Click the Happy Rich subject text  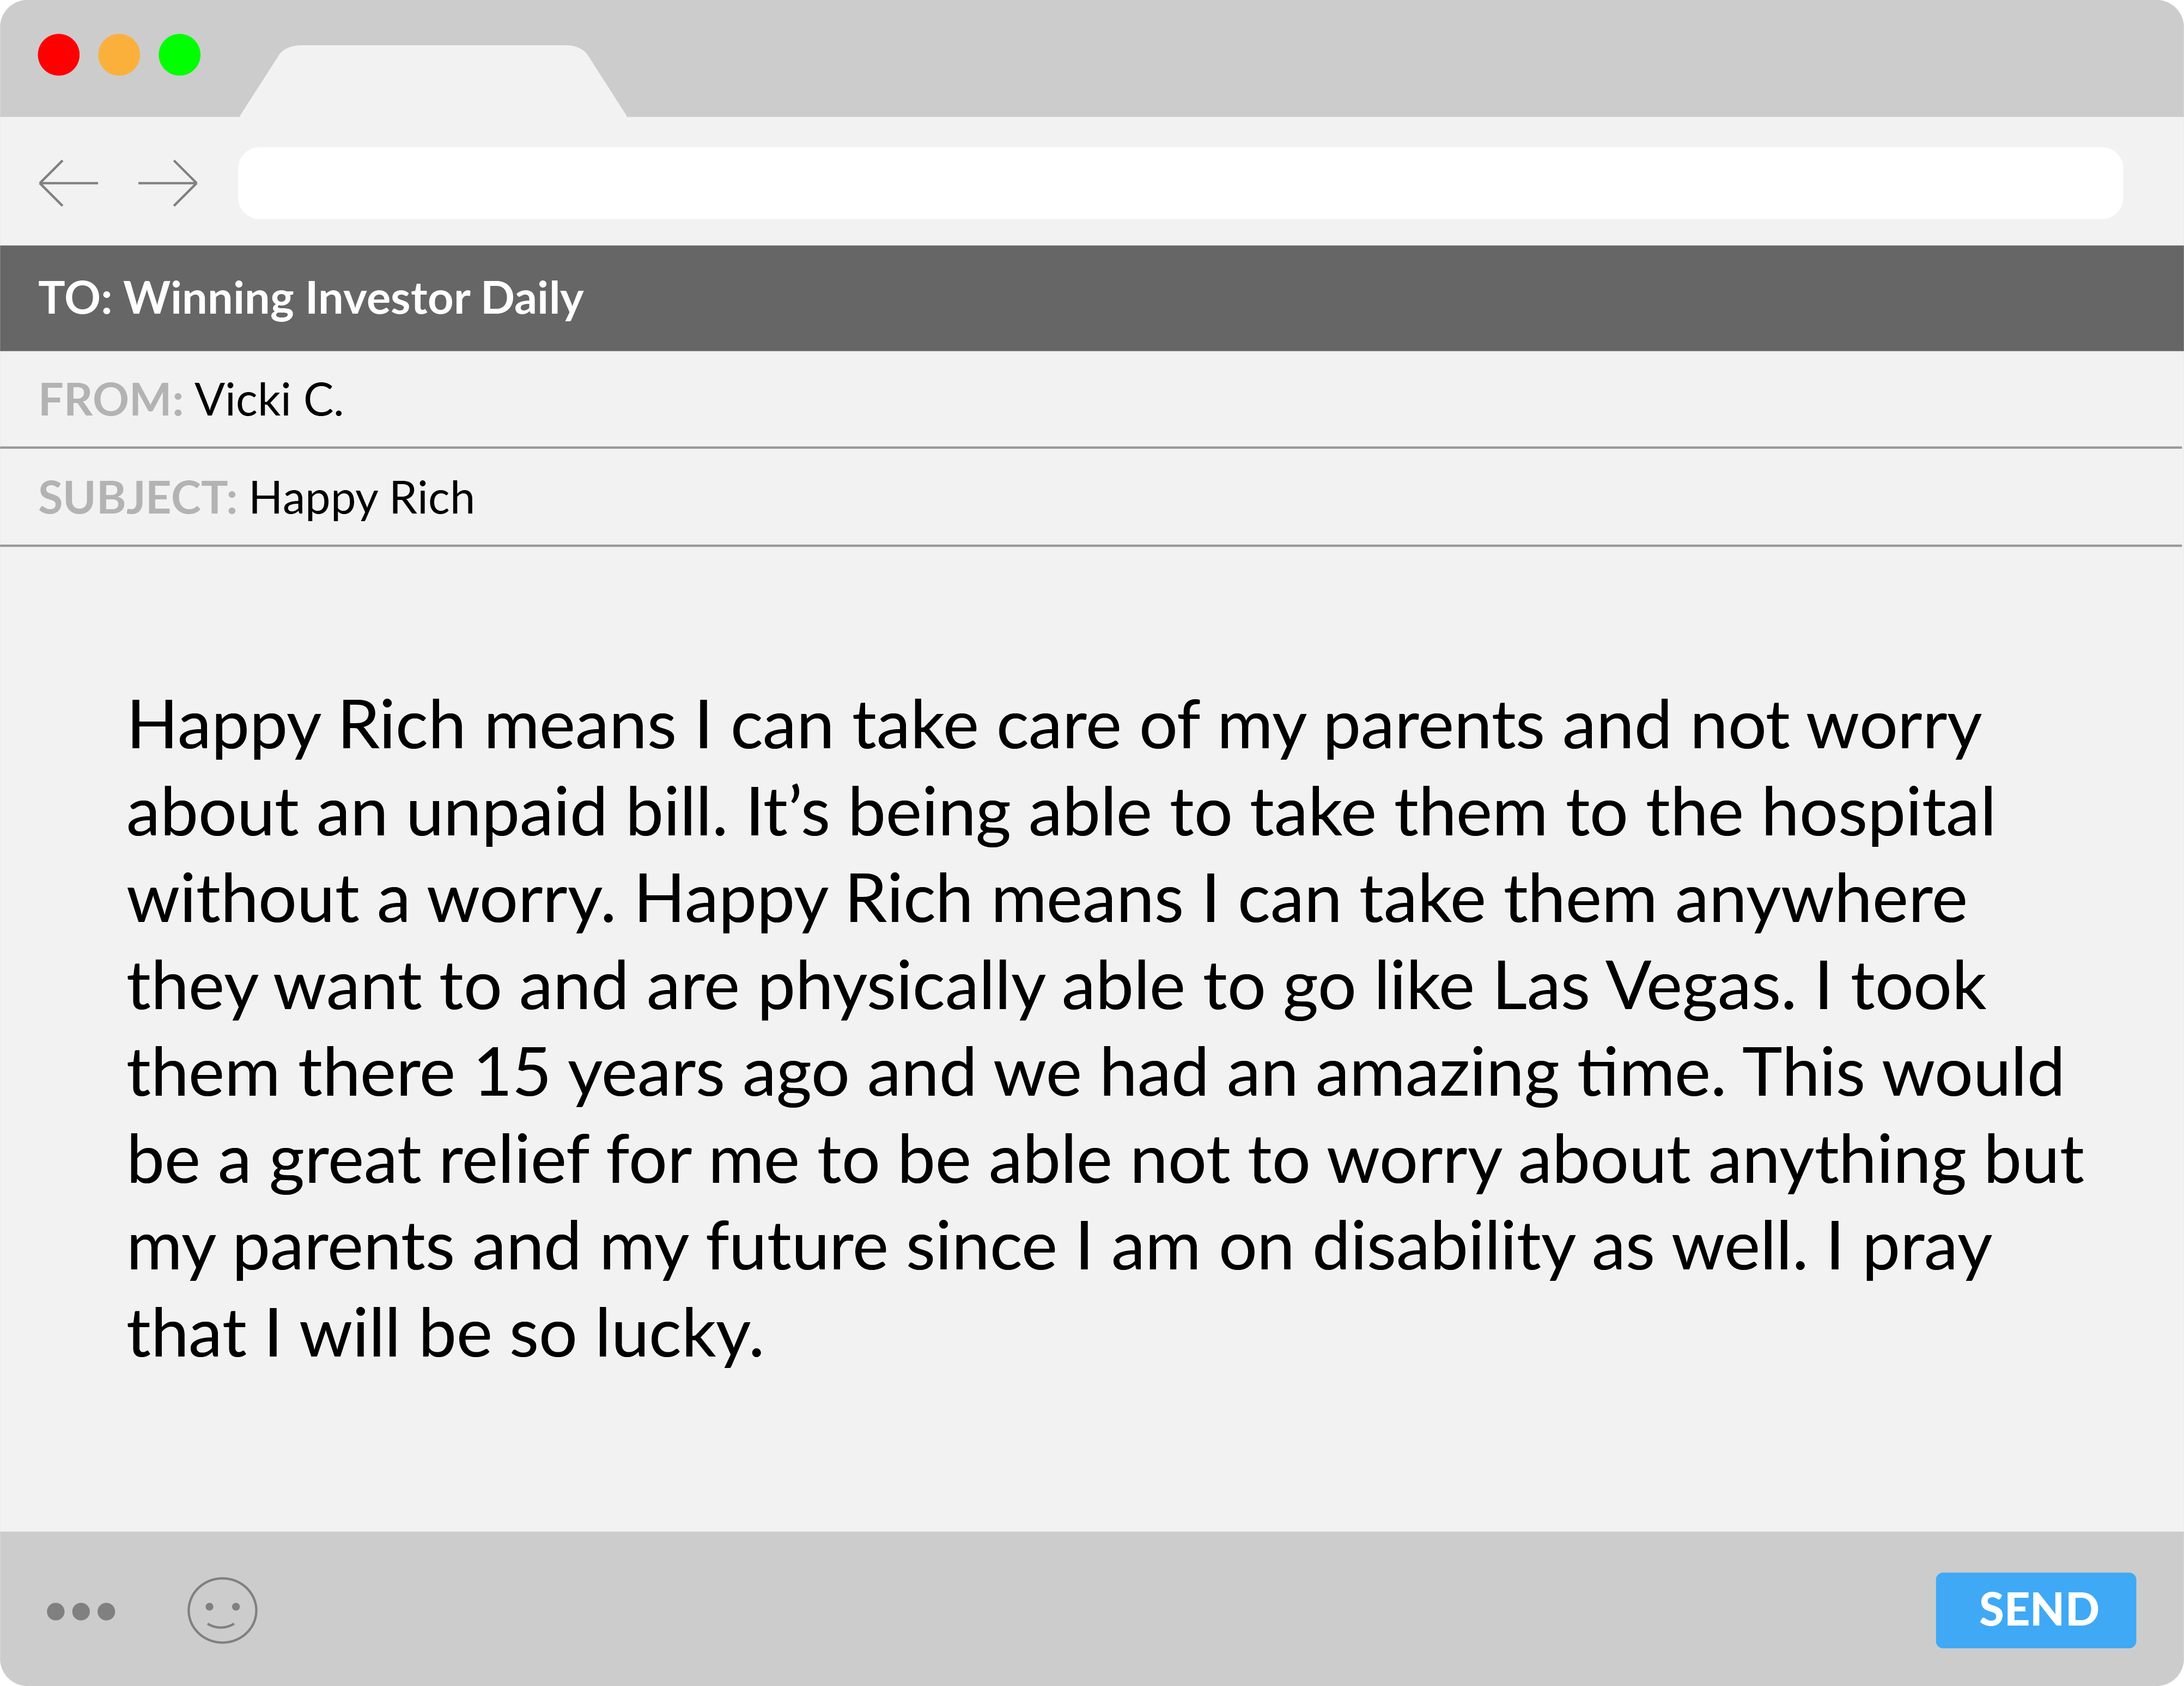[x=361, y=498]
